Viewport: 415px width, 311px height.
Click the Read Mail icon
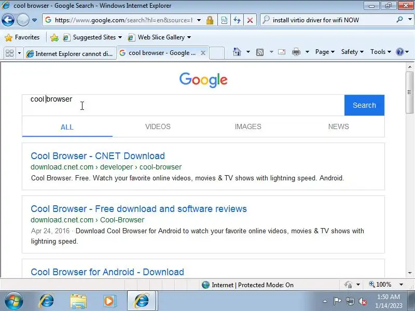tap(282, 52)
